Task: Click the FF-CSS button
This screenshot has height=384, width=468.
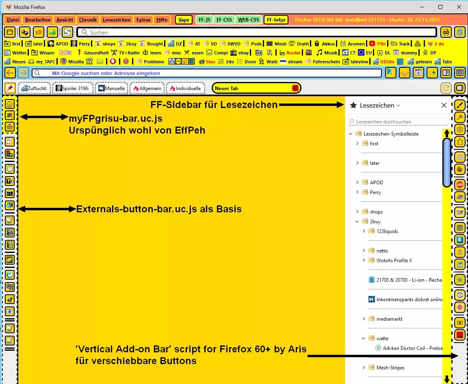Action: tap(224, 20)
